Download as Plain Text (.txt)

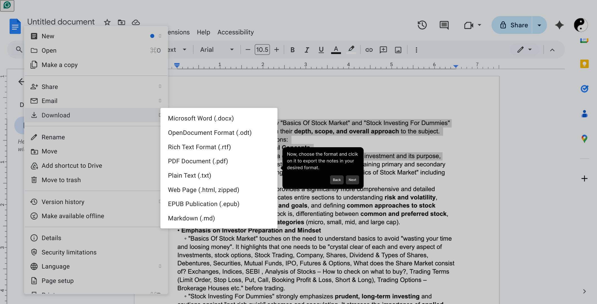pyautogui.click(x=219, y=175)
